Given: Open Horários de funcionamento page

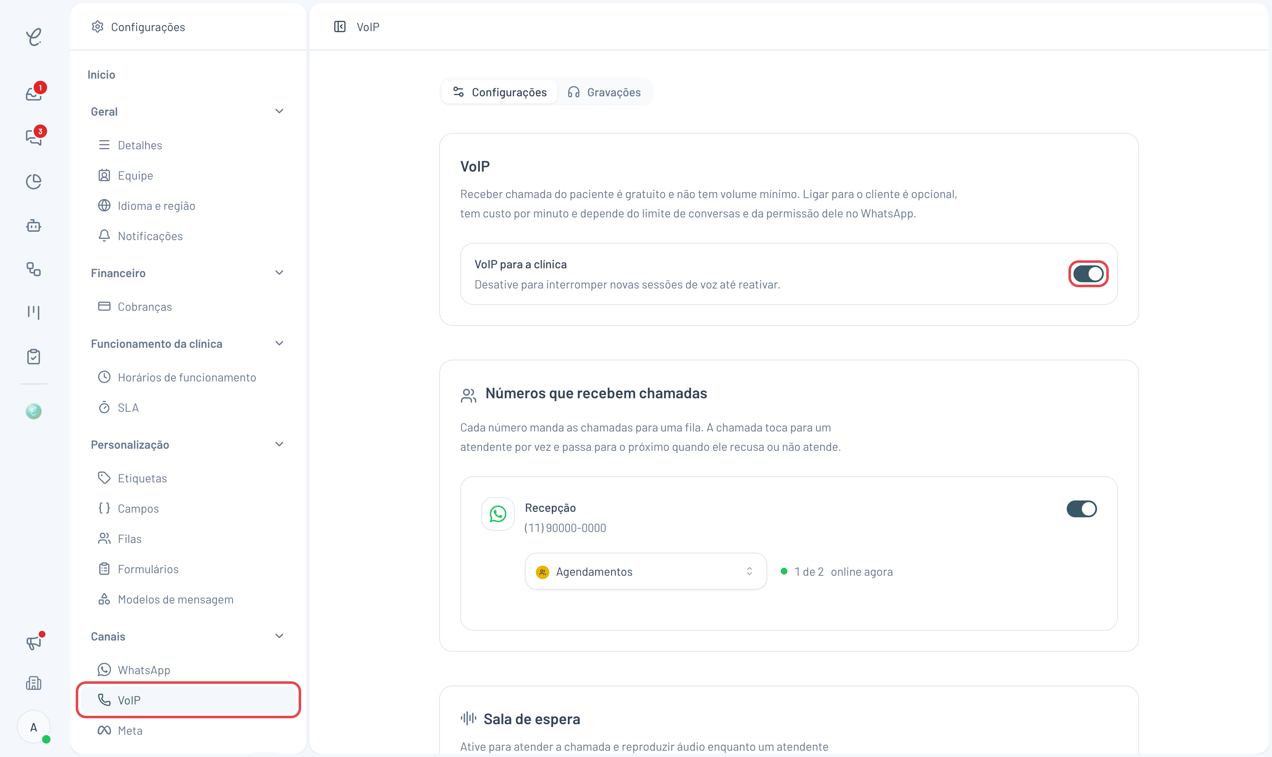Looking at the screenshot, I should (188, 377).
